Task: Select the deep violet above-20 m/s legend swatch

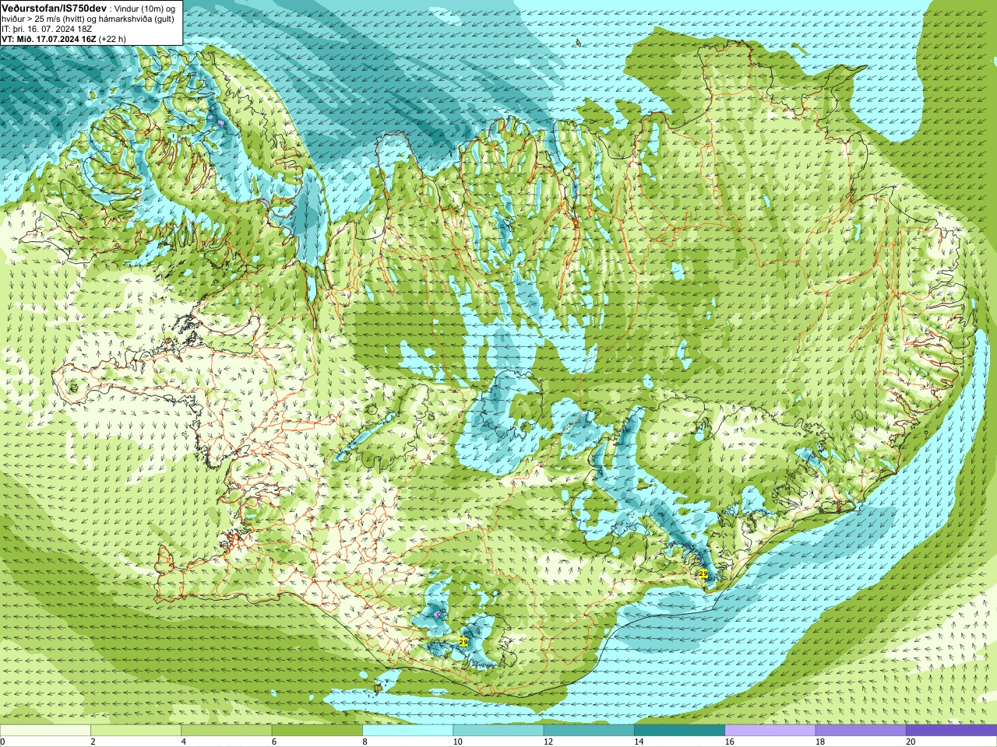Action: [x=951, y=731]
